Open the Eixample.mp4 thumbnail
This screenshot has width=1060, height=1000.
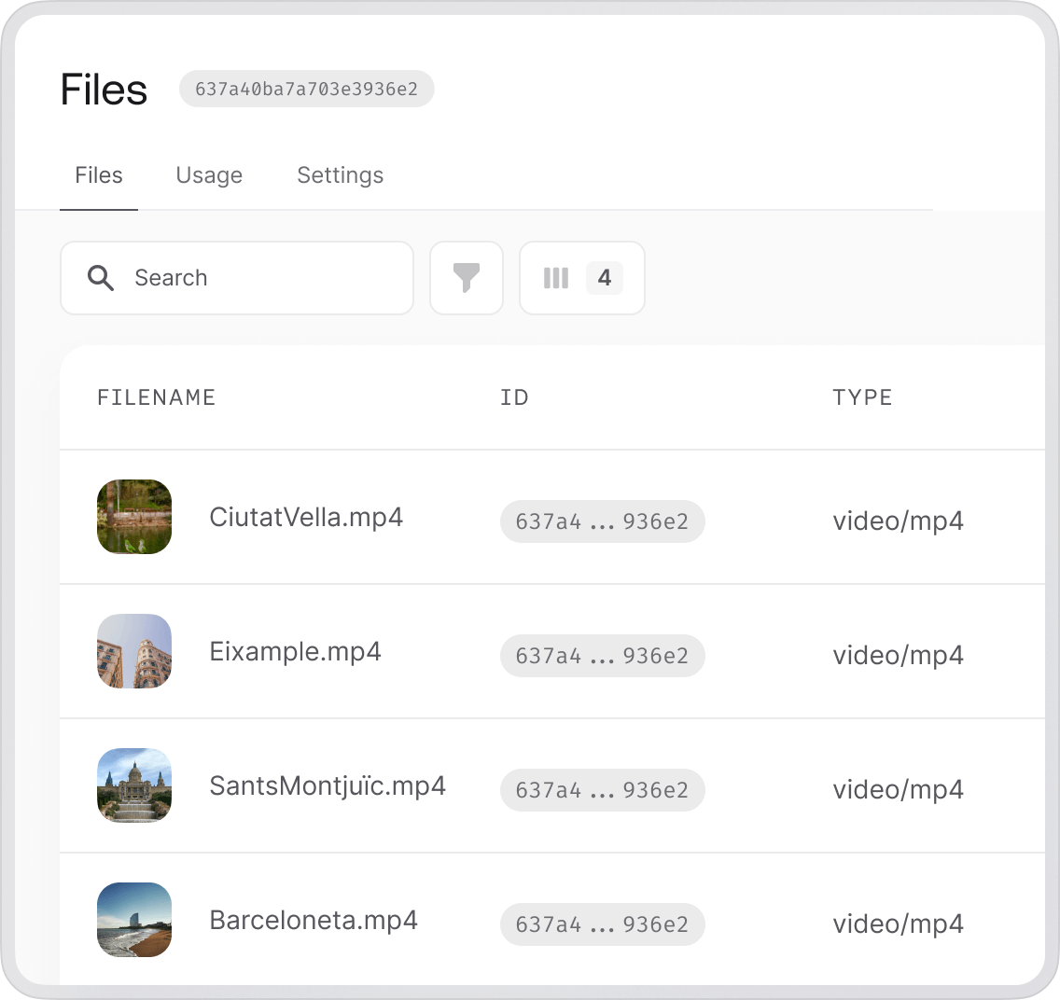point(134,651)
